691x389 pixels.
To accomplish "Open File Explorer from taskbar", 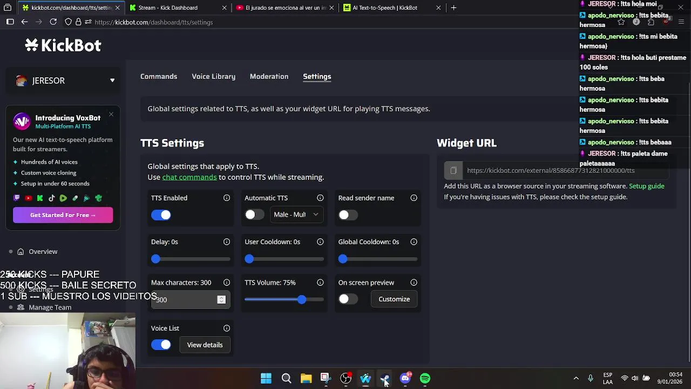I will click(x=306, y=379).
